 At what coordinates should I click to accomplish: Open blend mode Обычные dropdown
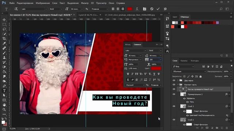pos(189,71)
